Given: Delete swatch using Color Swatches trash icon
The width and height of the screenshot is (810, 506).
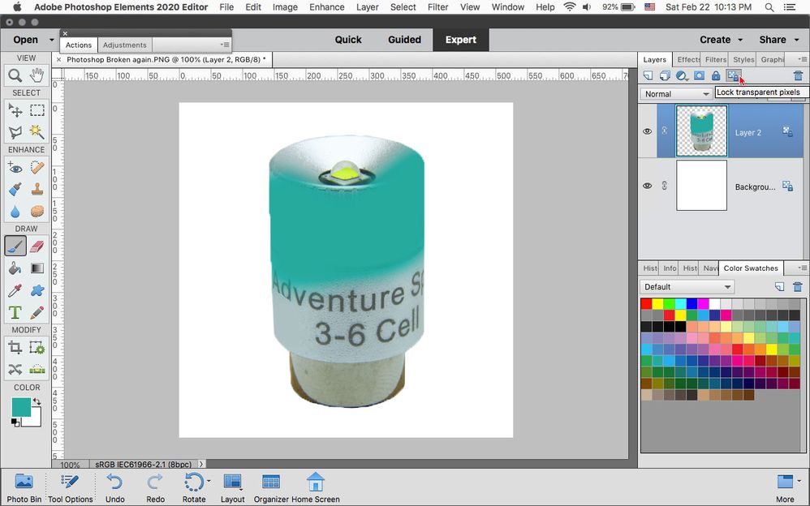Looking at the screenshot, I should (x=798, y=286).
